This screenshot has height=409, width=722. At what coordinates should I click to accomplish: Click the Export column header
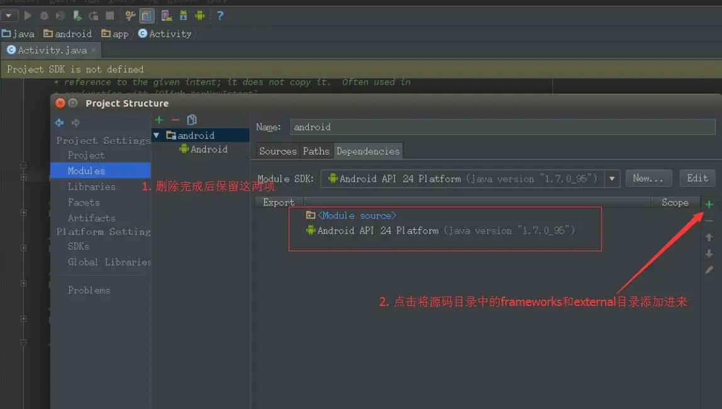pyautogui.click(x=279, y=202)
